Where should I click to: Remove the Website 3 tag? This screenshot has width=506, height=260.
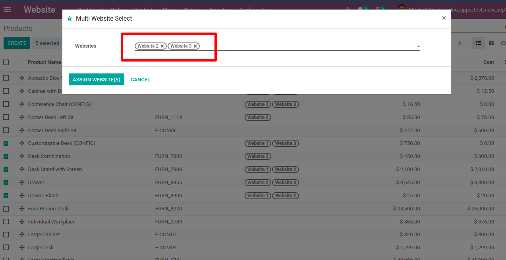click(x=195, y=46)
